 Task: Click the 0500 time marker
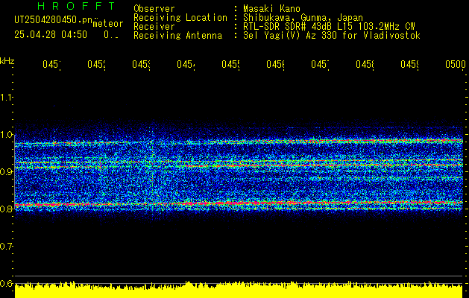tap(456, 64)
